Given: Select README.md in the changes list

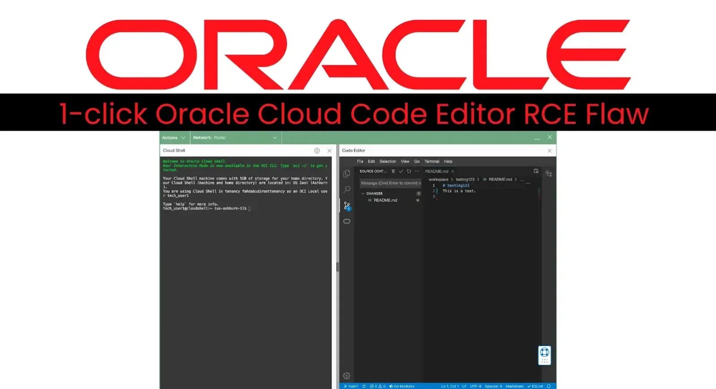Looking at the screenshot, I should [385, 200].
